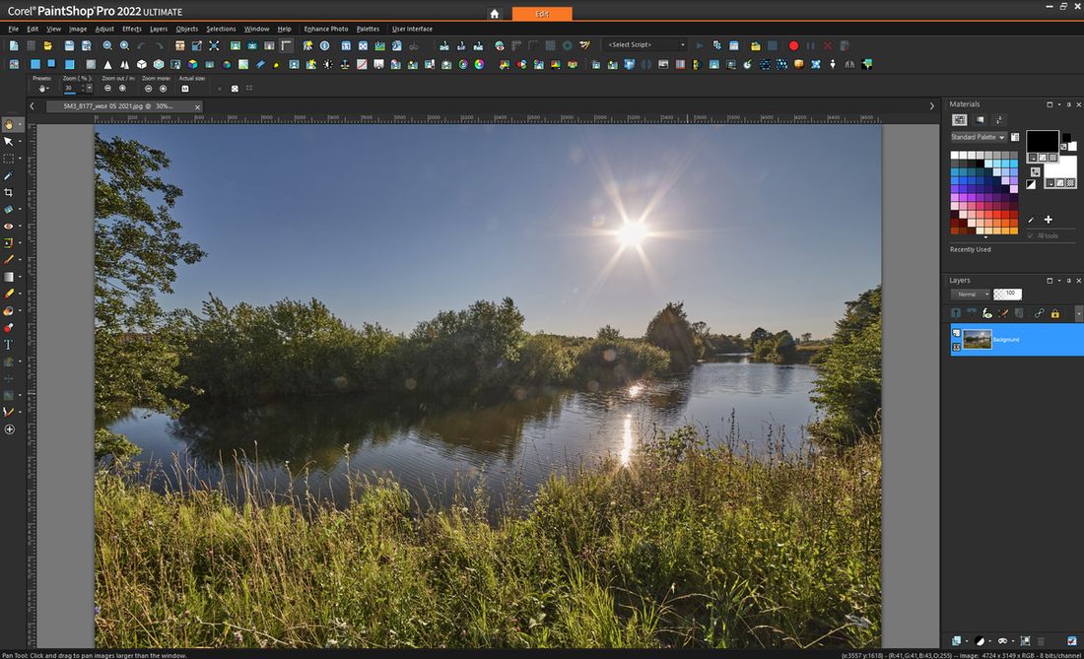Screen dimensions: 1084x659
Task: Select the gradient Flood Fill tool
Action: click(x=8, y=277)
